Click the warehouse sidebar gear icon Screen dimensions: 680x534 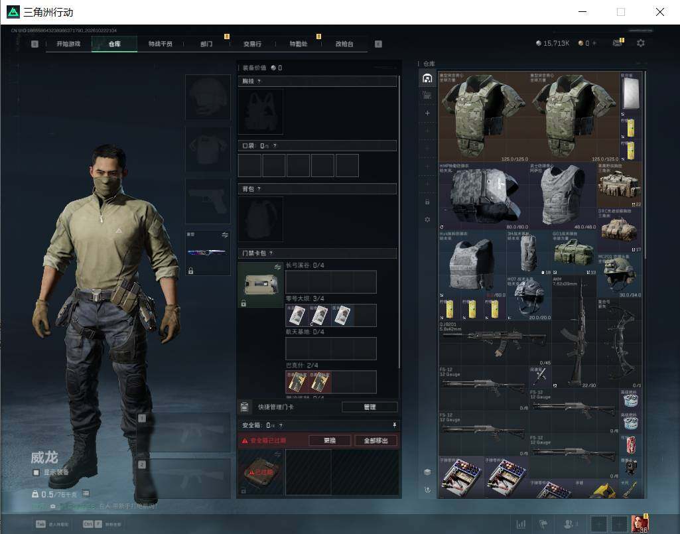pos(427,220)
